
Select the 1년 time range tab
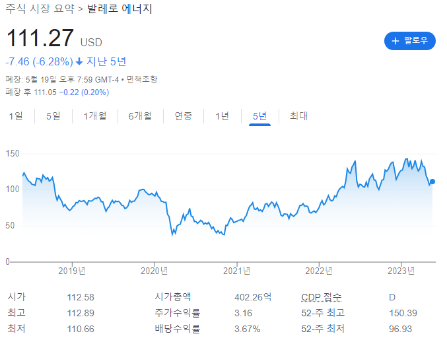(222, 116)
